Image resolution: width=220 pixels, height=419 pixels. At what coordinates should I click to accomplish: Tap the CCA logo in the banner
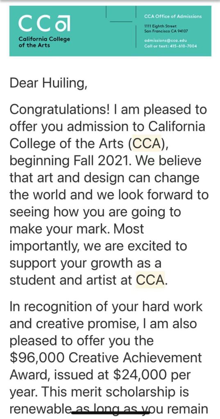(x=44, y=23)
